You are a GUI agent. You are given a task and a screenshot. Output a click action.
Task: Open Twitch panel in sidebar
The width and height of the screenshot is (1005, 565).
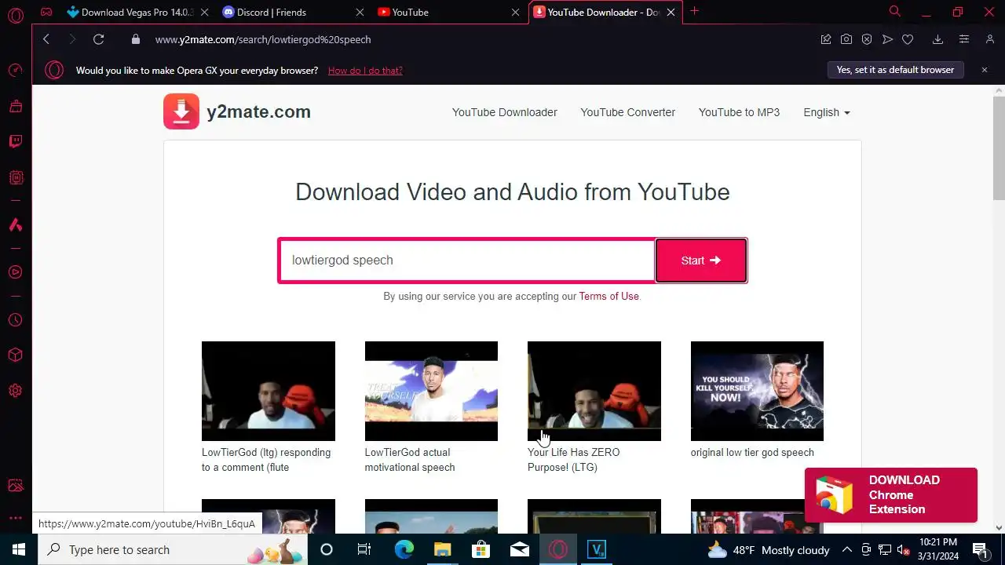tap(16, 142)
